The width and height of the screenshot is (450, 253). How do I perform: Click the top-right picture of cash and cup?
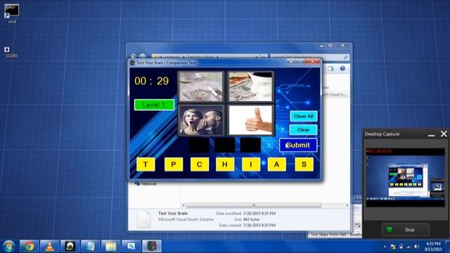pyautogui.click(x=250, y=86)
